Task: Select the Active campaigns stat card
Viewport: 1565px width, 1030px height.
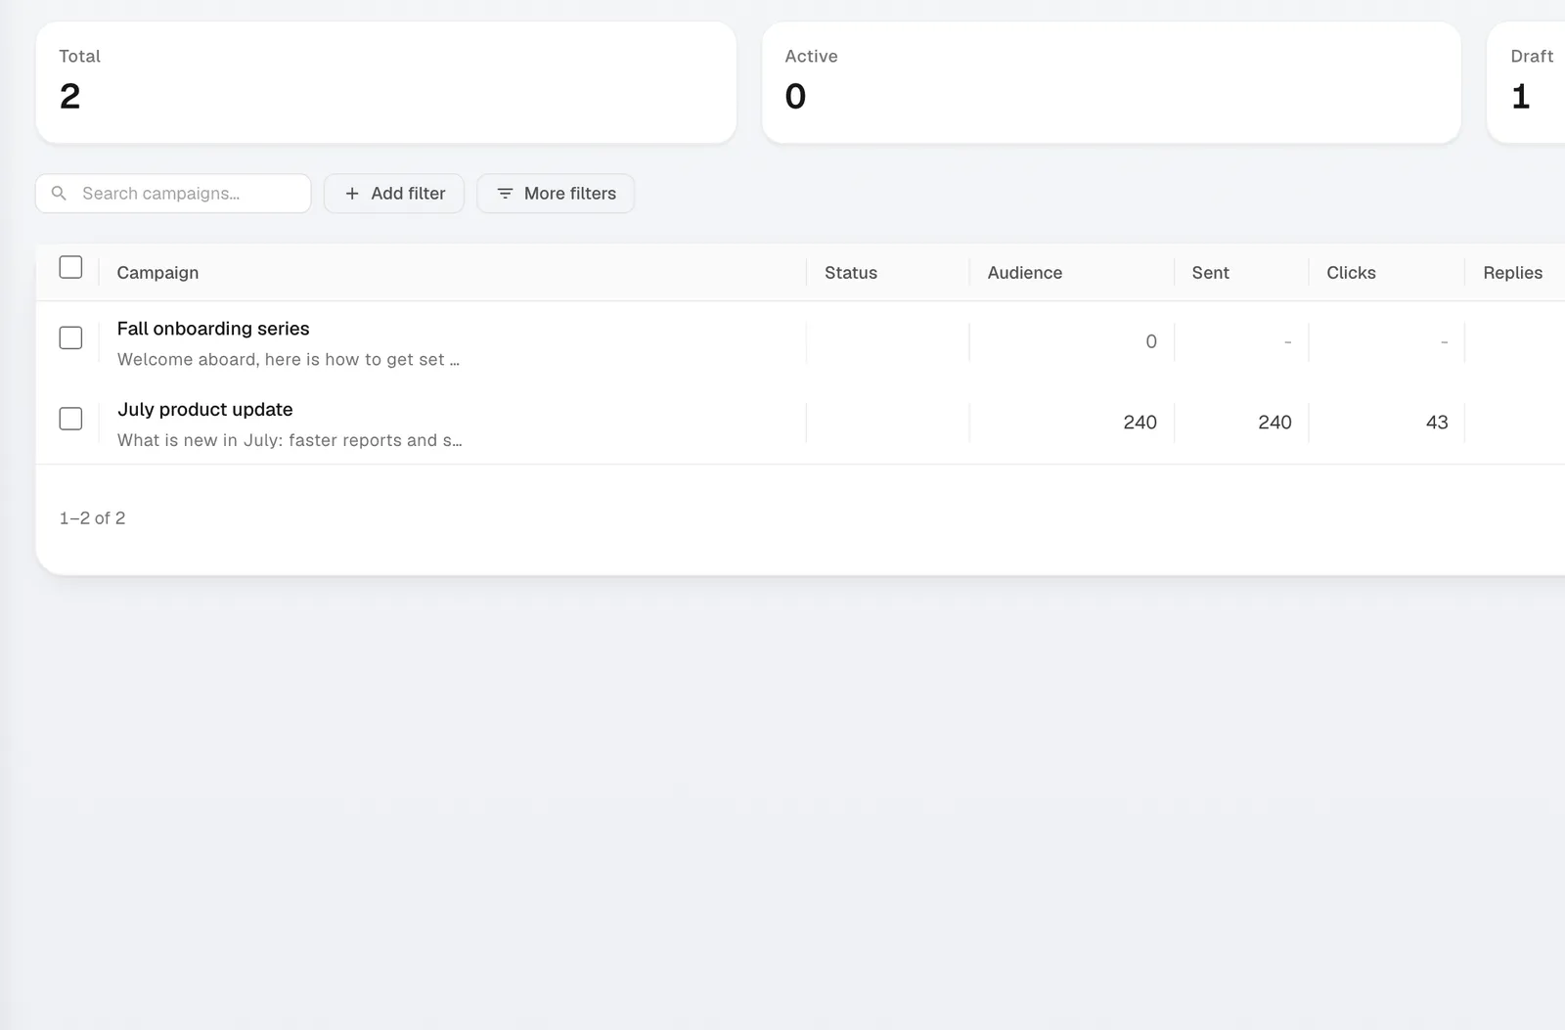Action: tap(1111, 82)
